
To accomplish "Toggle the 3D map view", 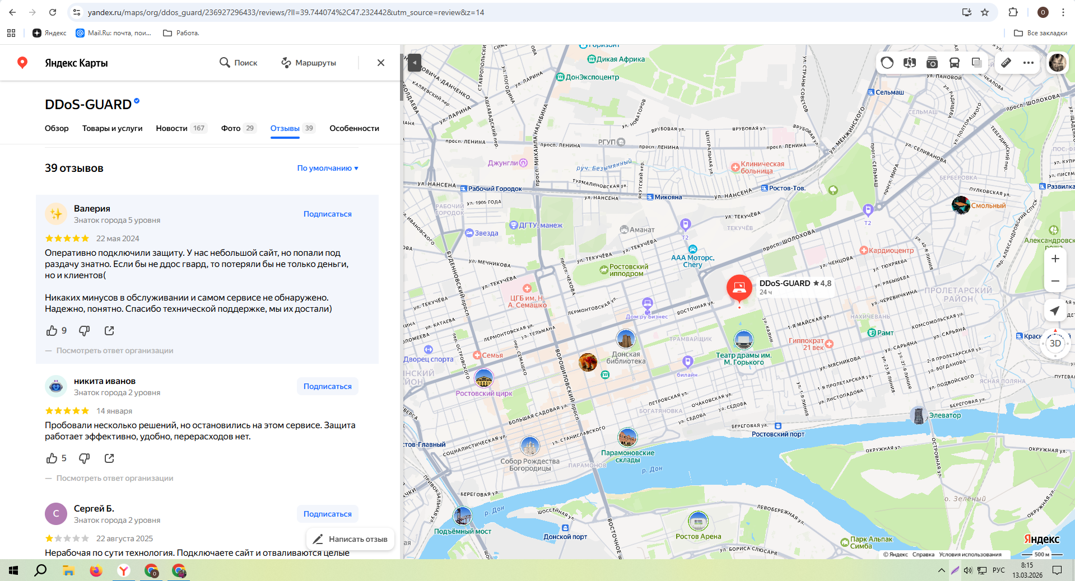I will (1055, 344).
